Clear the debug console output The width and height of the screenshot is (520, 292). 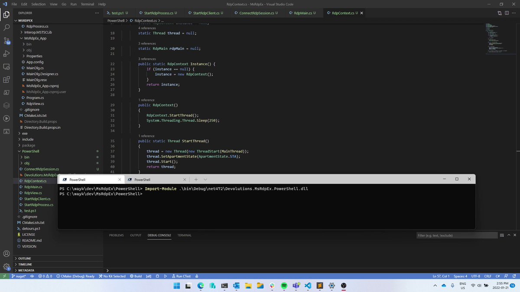pos(501,235)
